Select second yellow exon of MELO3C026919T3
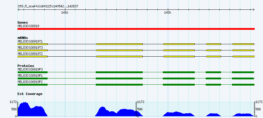The width and height of the screenshot is (263, 118). 119,50
